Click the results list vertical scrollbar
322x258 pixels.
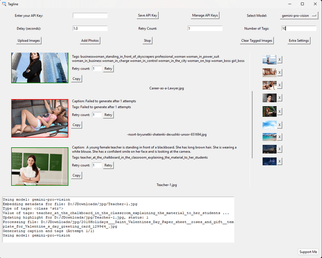(252, 124)
